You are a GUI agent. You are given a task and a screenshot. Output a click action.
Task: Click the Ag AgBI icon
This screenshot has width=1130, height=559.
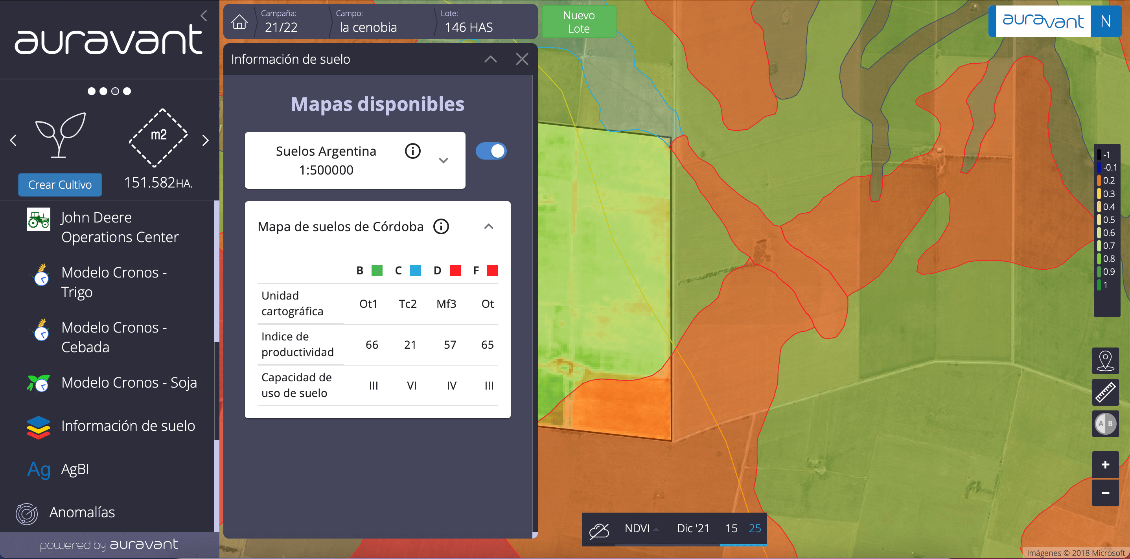point(39,470)
